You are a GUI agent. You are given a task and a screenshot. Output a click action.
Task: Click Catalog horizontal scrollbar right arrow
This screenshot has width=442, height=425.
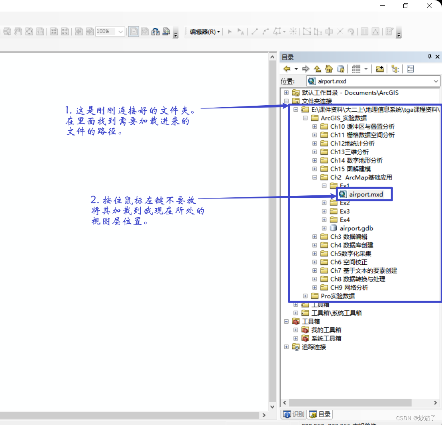436,403
